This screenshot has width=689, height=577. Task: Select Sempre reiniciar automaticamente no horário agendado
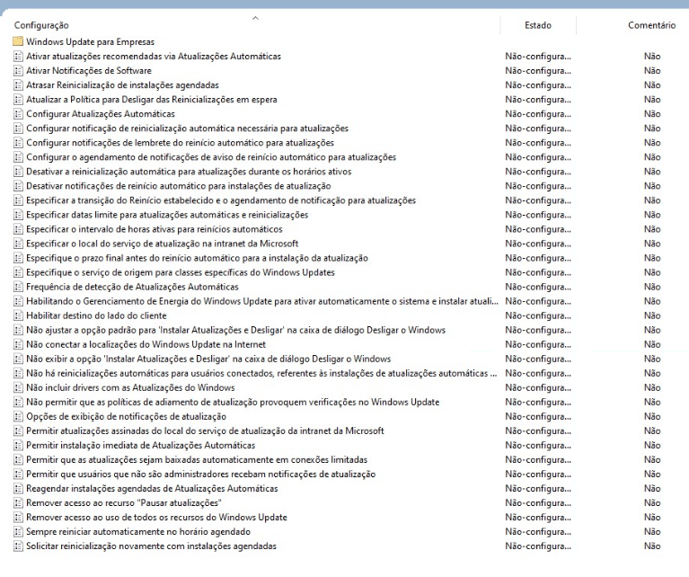[138, 532]
